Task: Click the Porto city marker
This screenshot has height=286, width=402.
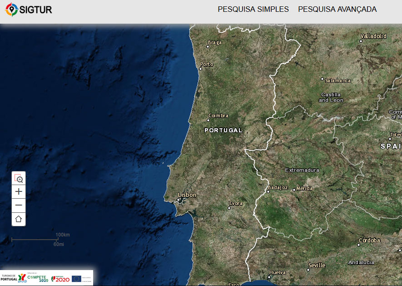Action: click(x=200, y=69)
